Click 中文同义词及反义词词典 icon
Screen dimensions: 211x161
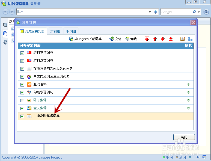pyautogui.click(x=29, y=76)
